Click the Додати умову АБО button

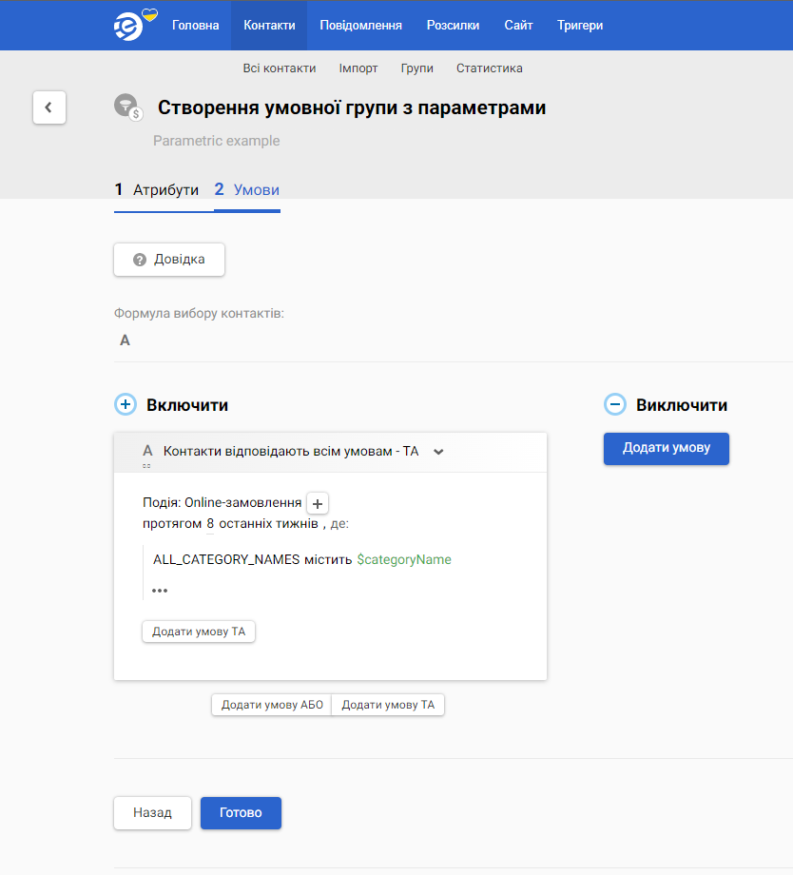click(272, 705)
